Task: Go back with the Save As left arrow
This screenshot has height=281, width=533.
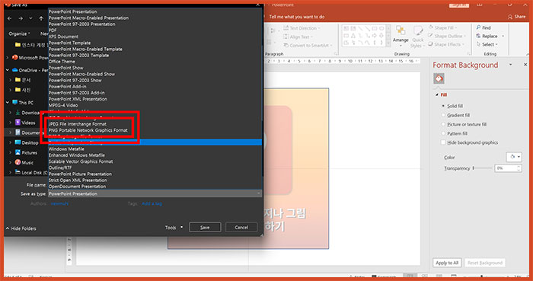Action: (9, 18)
